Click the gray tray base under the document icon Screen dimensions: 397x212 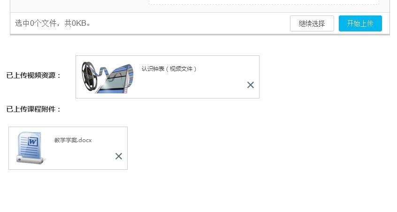point(31,160)
